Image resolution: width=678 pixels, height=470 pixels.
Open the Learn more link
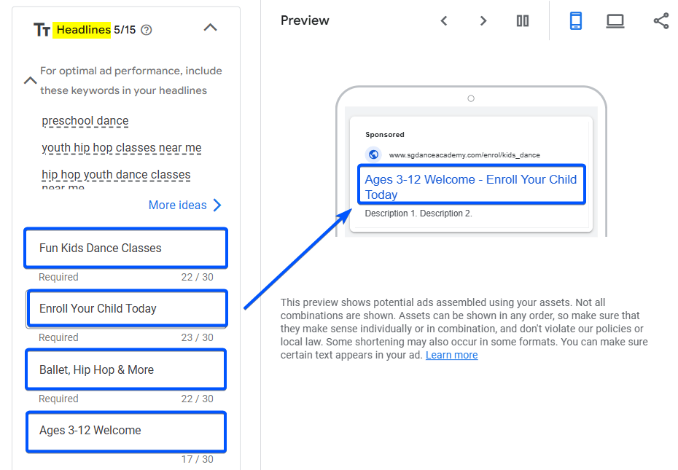coord(451,355)
